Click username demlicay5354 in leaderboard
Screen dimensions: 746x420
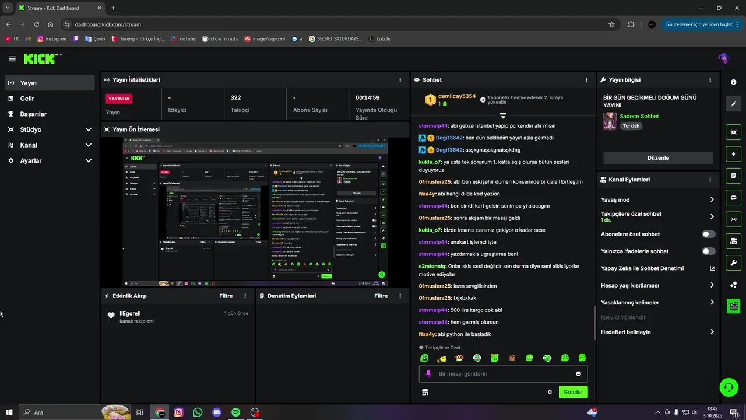[x=457, y=96]
